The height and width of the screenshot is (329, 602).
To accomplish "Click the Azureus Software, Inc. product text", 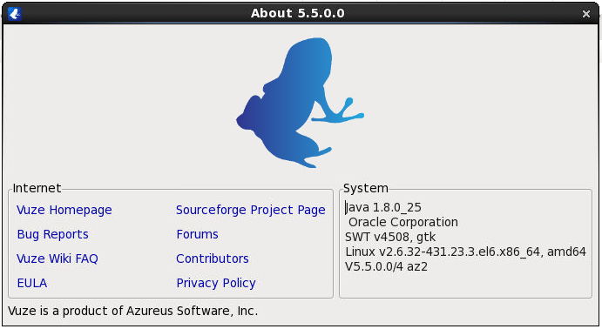I will pos(132,311).
